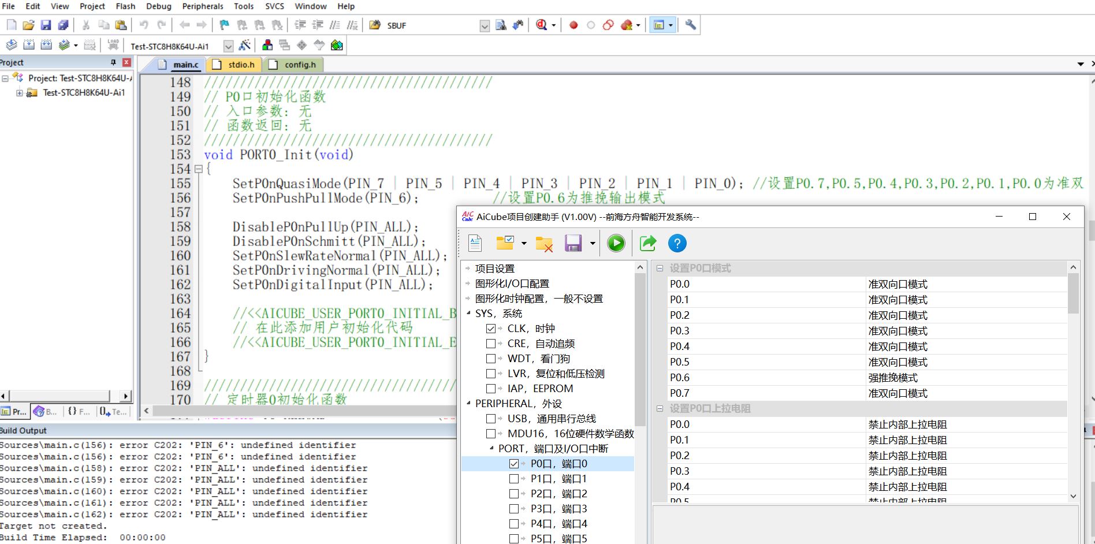Enable CRE, 自动追频 checkbox
Viewport: 1095px width, 544px height.
click(x=491, y=344)
